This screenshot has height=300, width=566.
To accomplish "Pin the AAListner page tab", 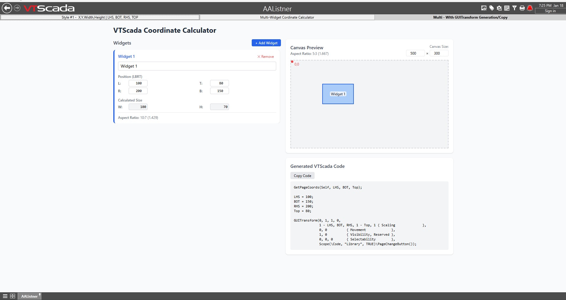I will click(x=40, y=294).
